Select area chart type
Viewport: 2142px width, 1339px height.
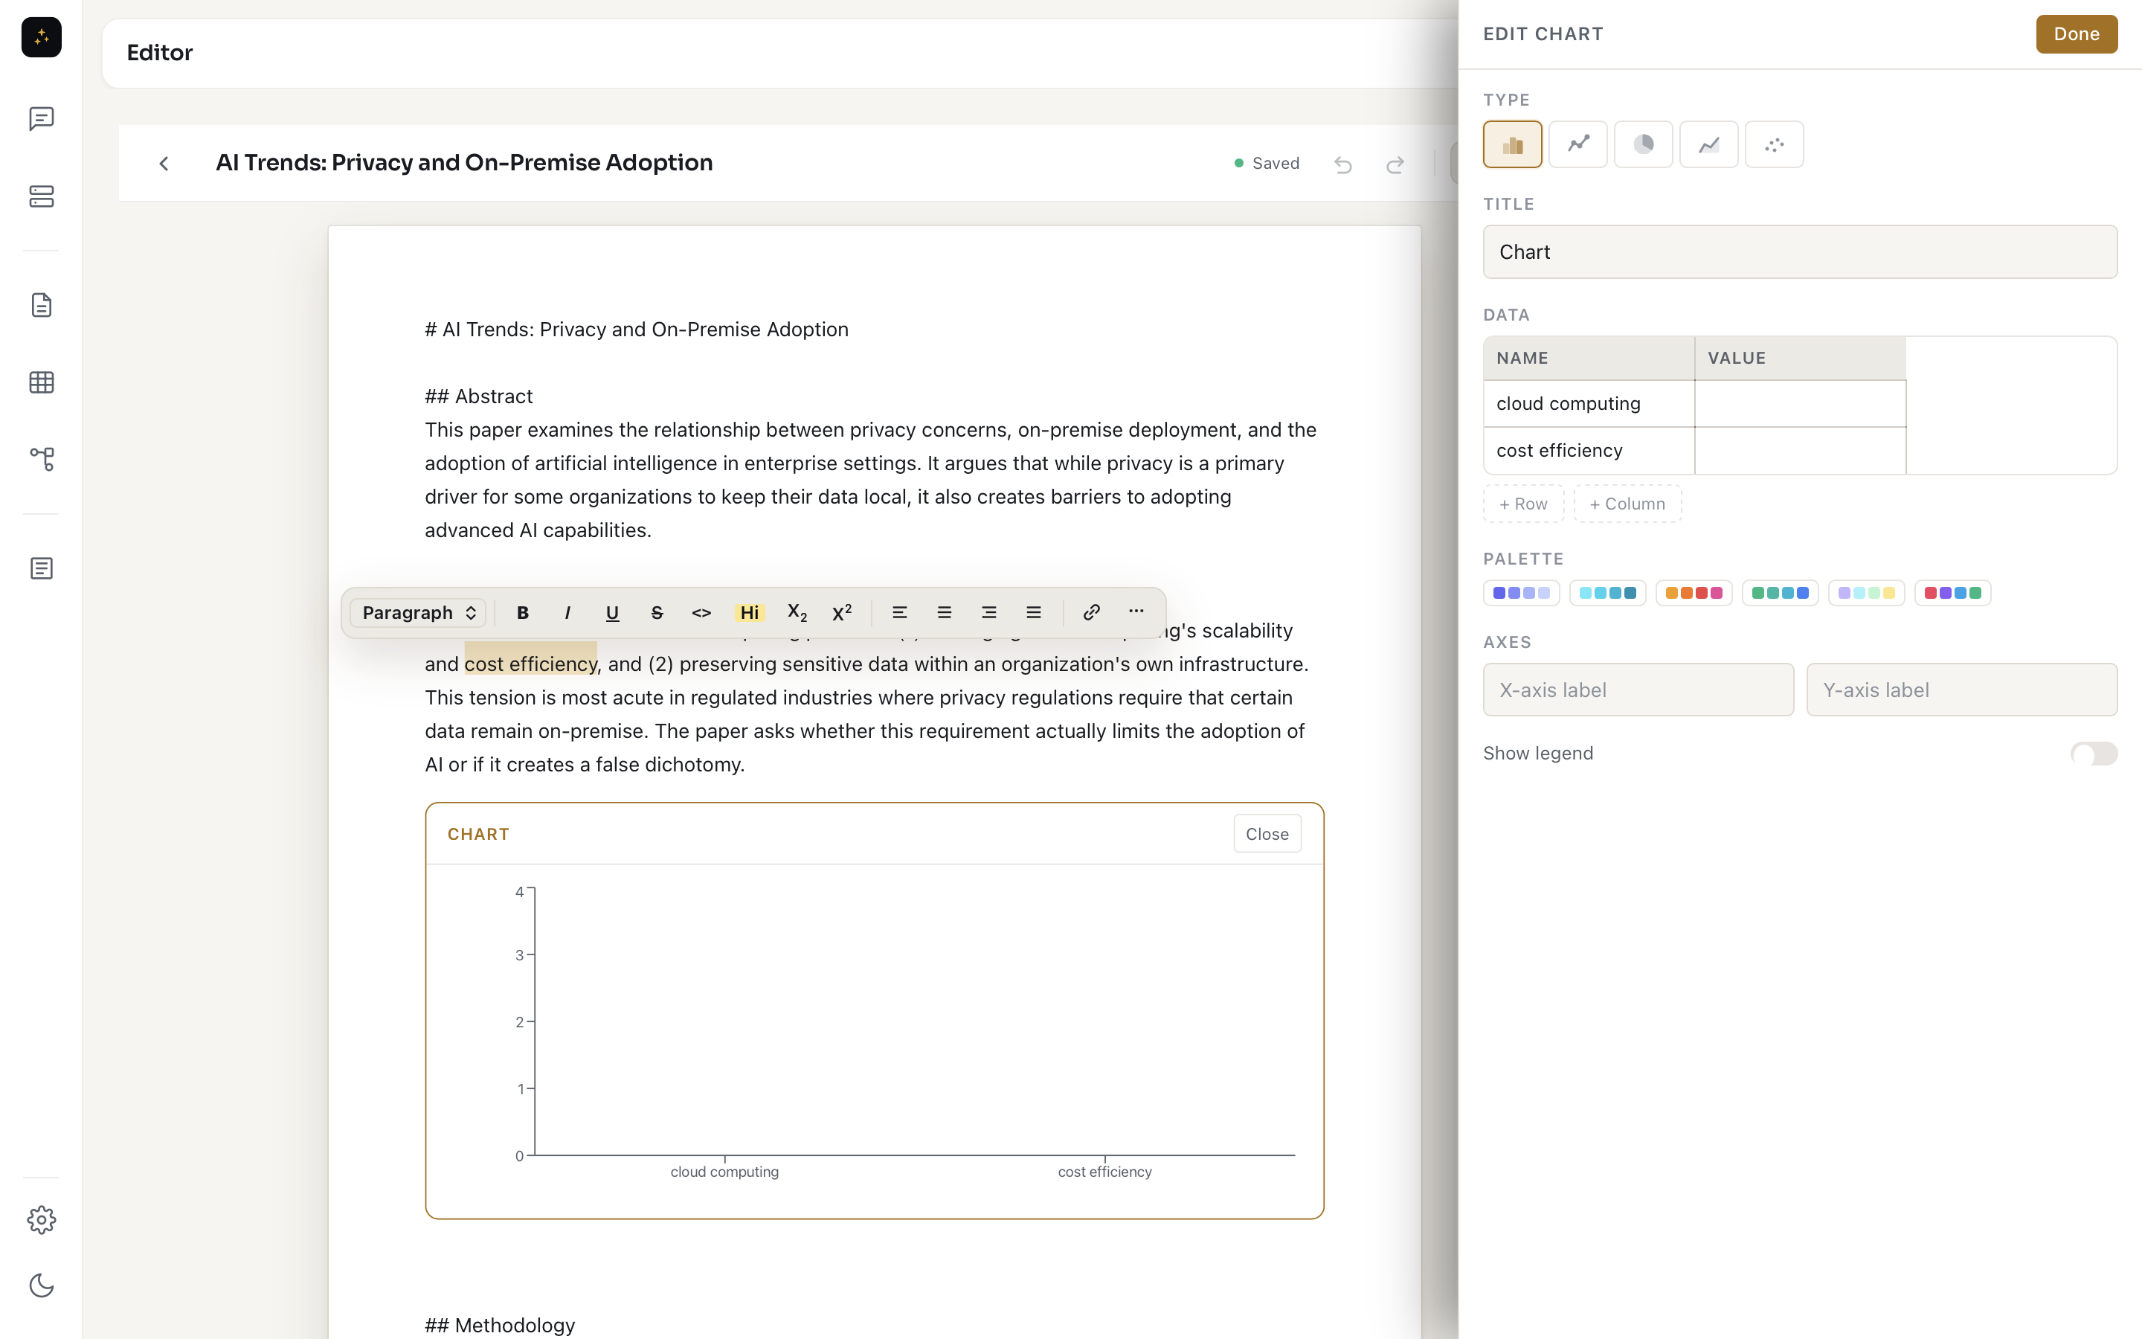pyautogui.click(x=1709, y=144)
